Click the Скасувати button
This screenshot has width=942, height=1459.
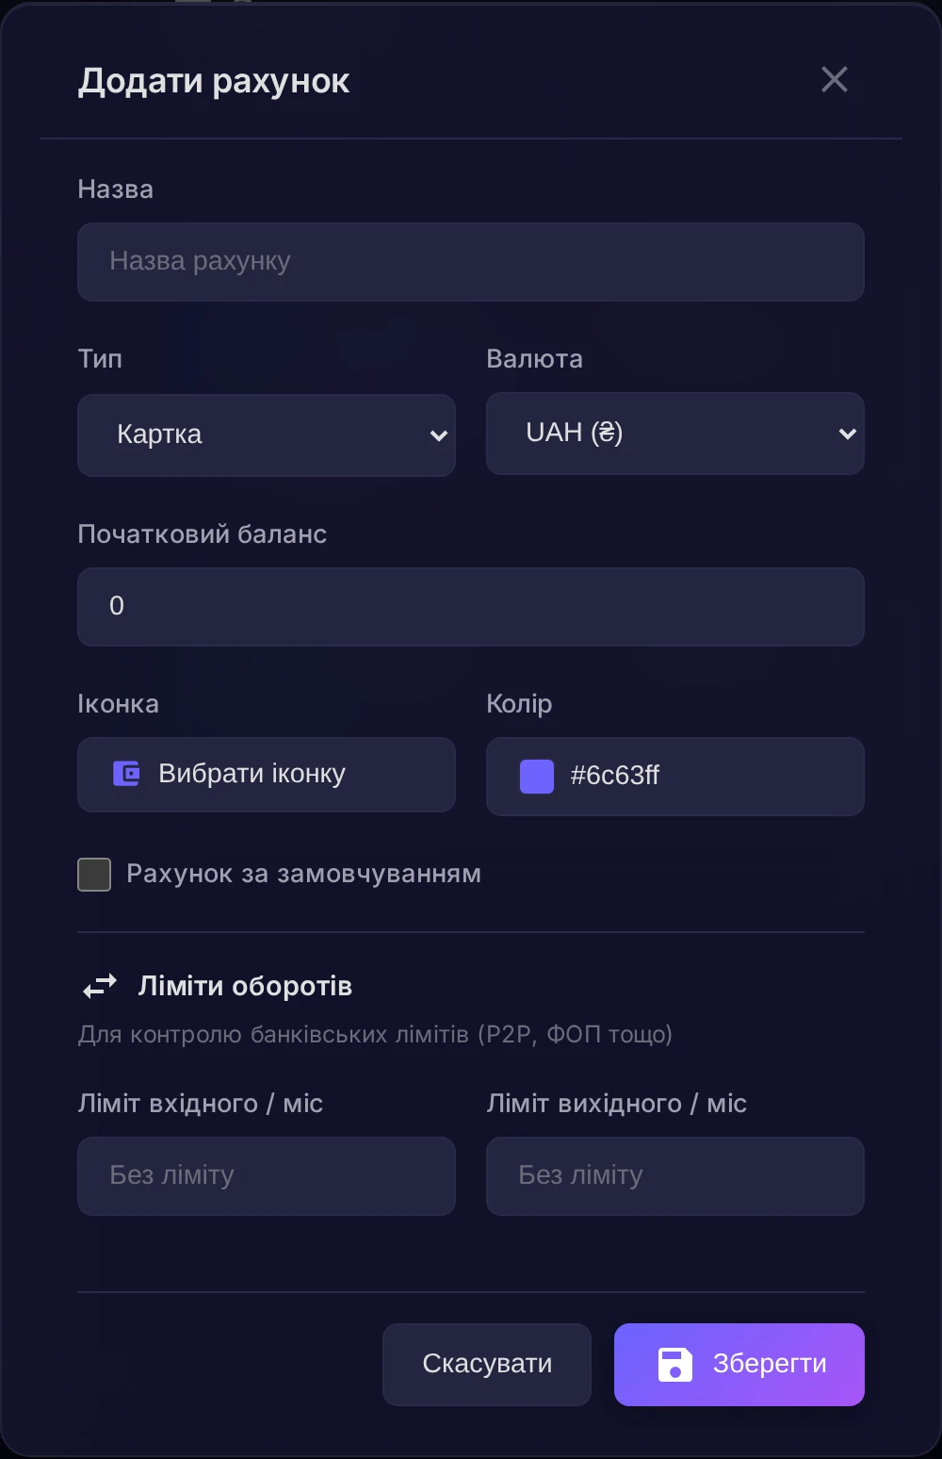[487, 1365]
